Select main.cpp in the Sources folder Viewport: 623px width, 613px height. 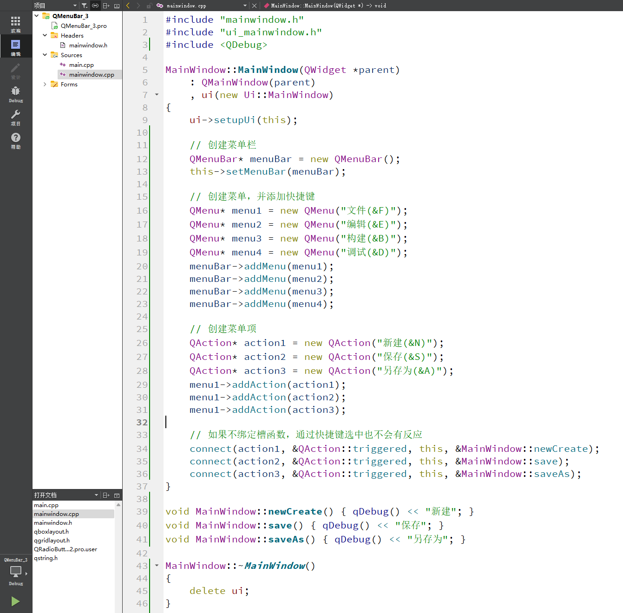[81, 65]
